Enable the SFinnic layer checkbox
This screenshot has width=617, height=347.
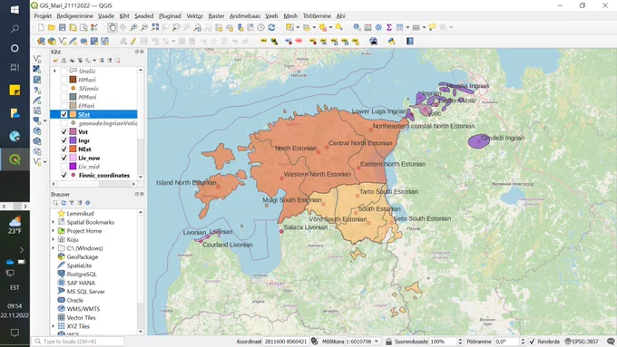click(64, 89)
